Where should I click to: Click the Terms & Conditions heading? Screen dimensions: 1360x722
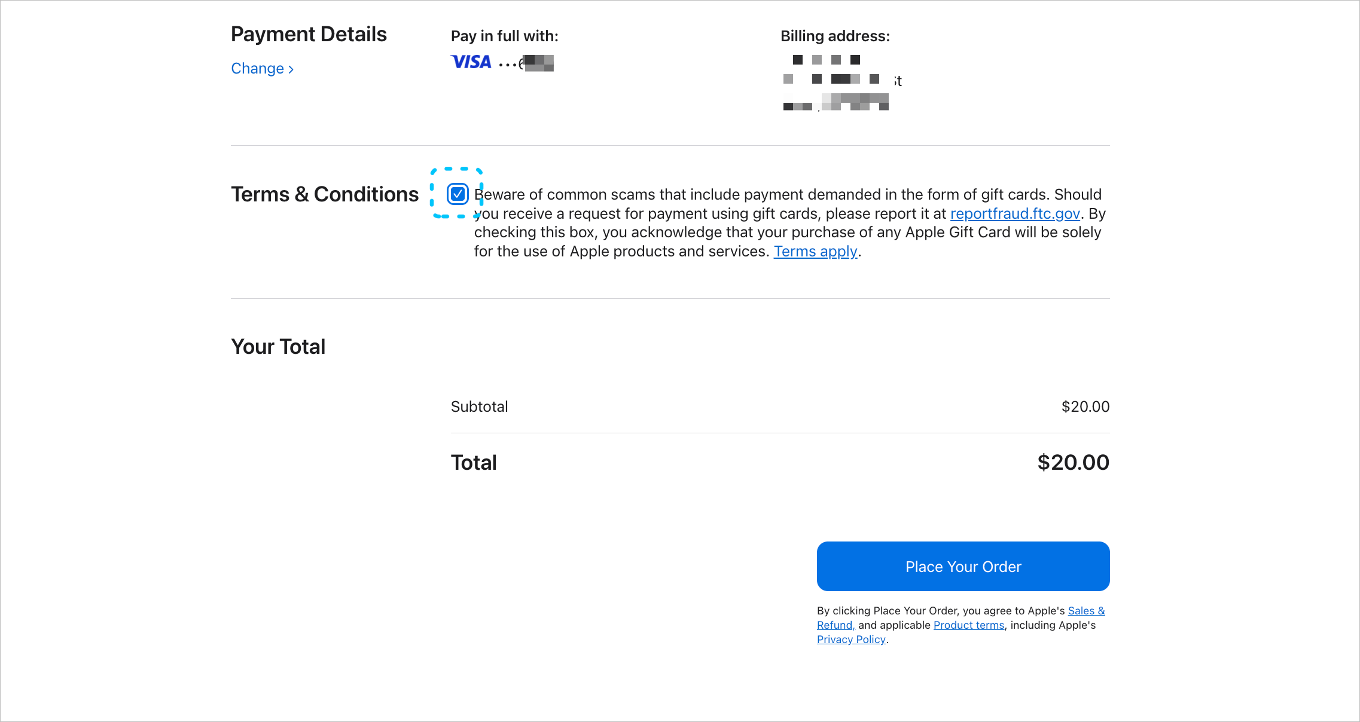click(325, 194)
